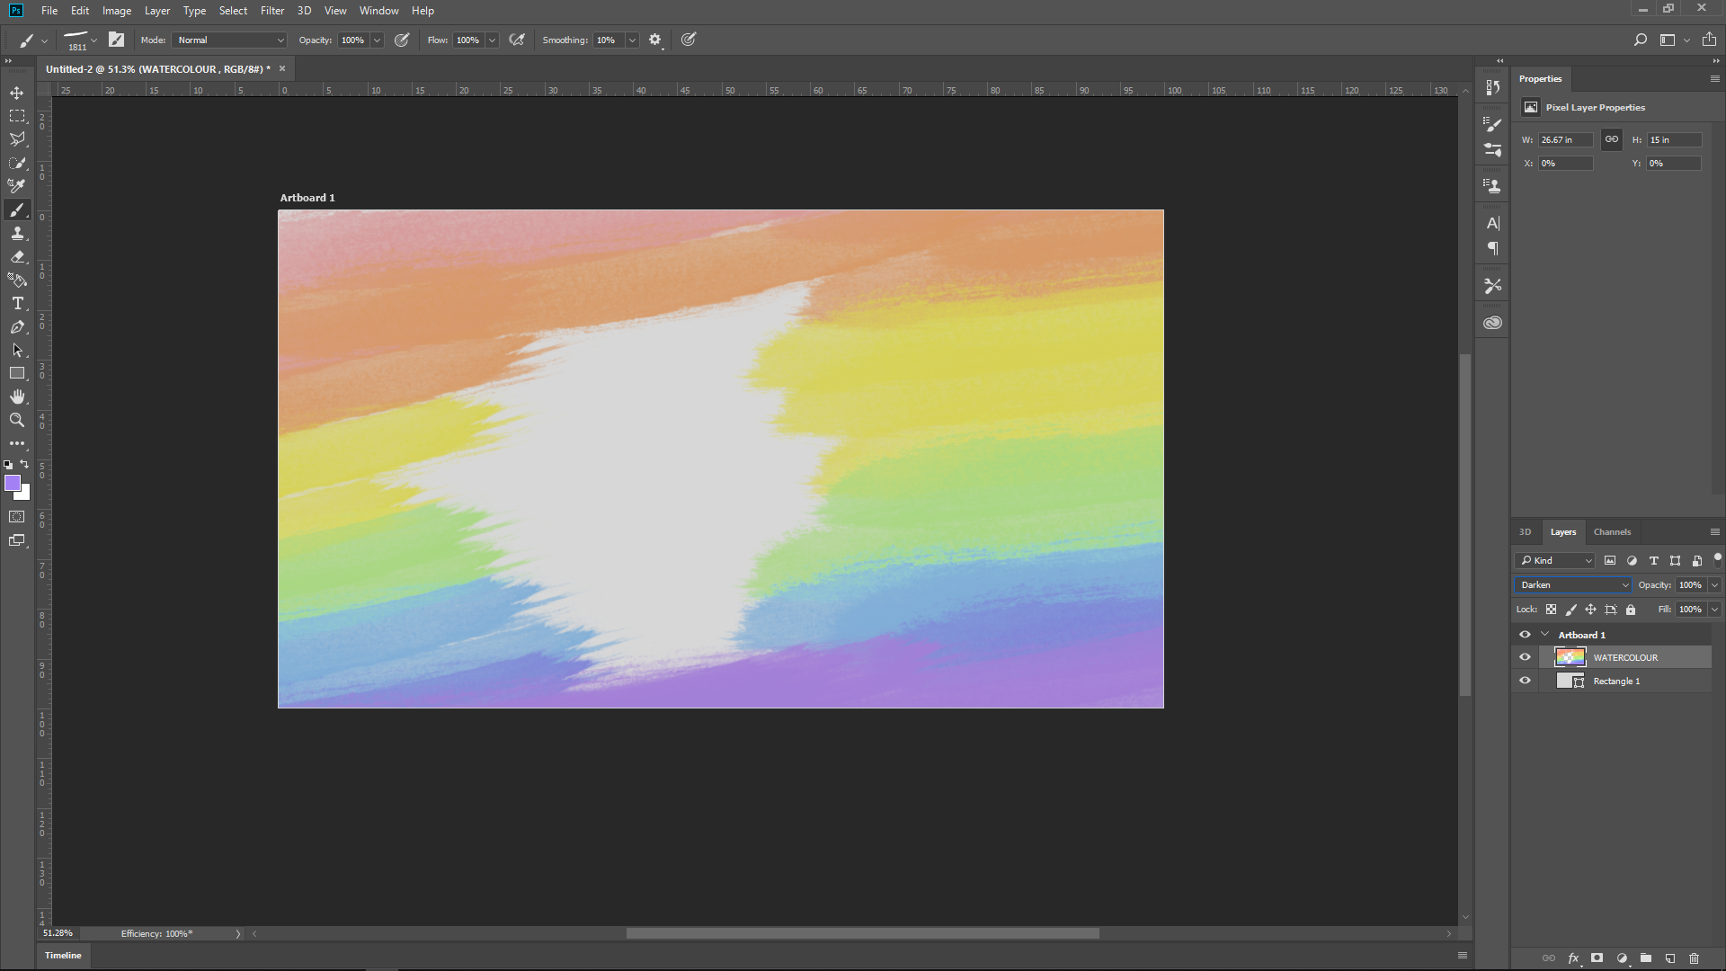
Task: Click the width field in Properties
Action: [x=1565, y=140]
